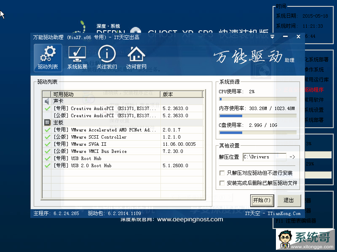337x252 pixels.
Task: Visit official site via 访问官网 house icon
Action: click(x=136, y=58)
